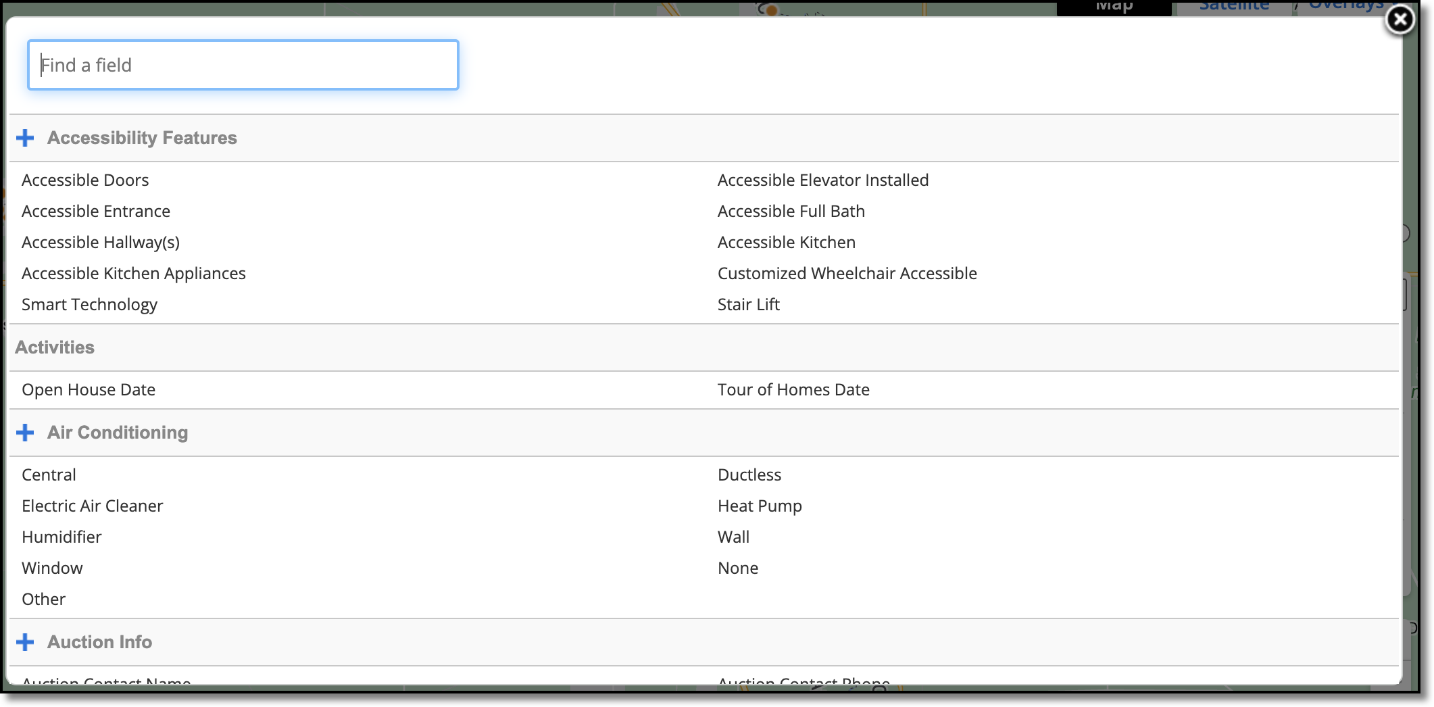
Task: Select Customized Wheelchair Accessible field
Action: [847, 274]
